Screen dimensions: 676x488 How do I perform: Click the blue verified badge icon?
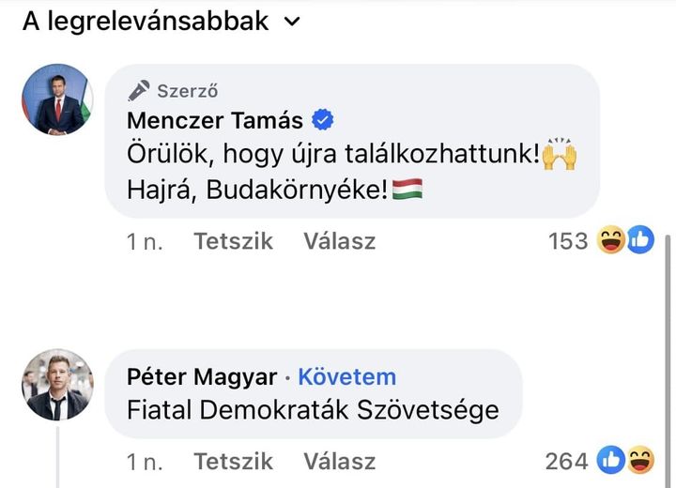coord(324,120)
